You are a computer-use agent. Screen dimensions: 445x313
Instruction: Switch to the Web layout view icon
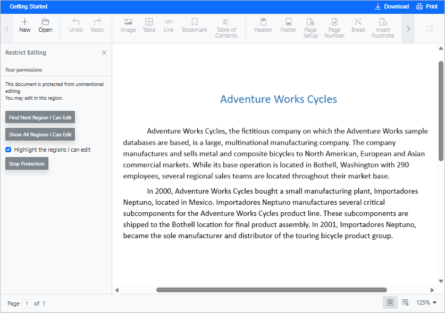pyautogui.click(x=406, y=302)
